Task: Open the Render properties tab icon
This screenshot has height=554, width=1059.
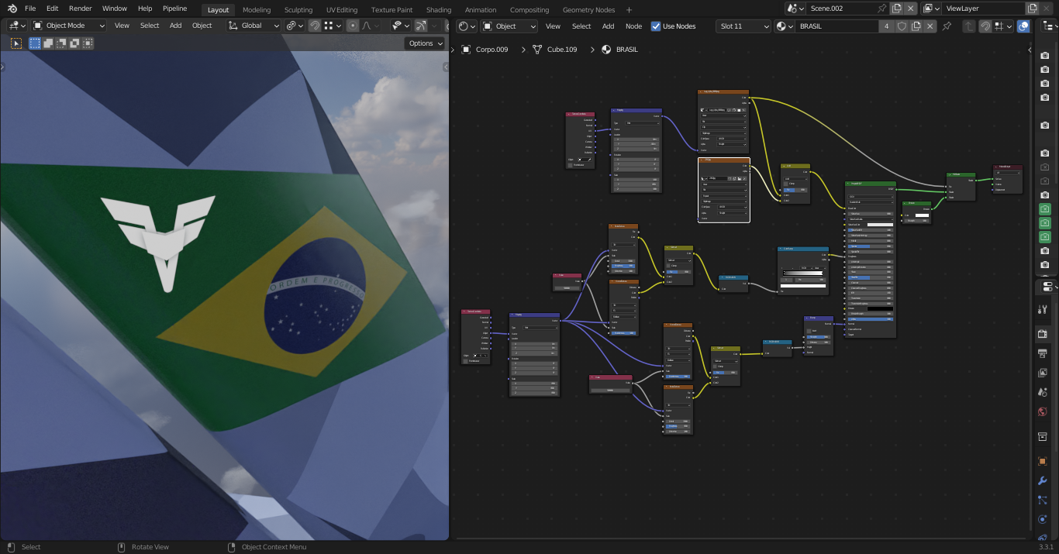Action: tap(1043, 334)
